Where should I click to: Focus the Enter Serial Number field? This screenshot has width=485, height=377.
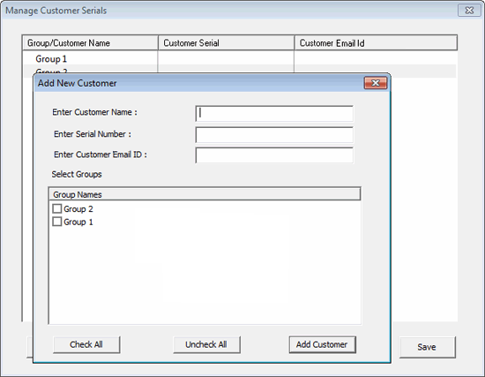pos(274,135)
